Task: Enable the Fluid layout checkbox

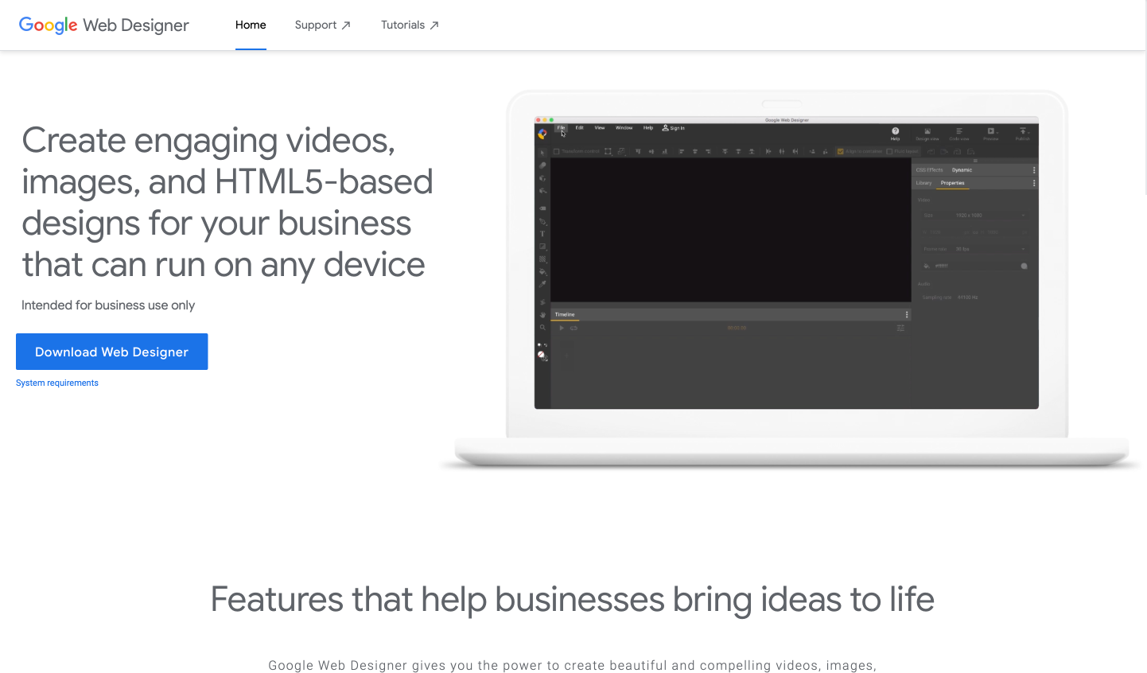Action: click(890, 151)
